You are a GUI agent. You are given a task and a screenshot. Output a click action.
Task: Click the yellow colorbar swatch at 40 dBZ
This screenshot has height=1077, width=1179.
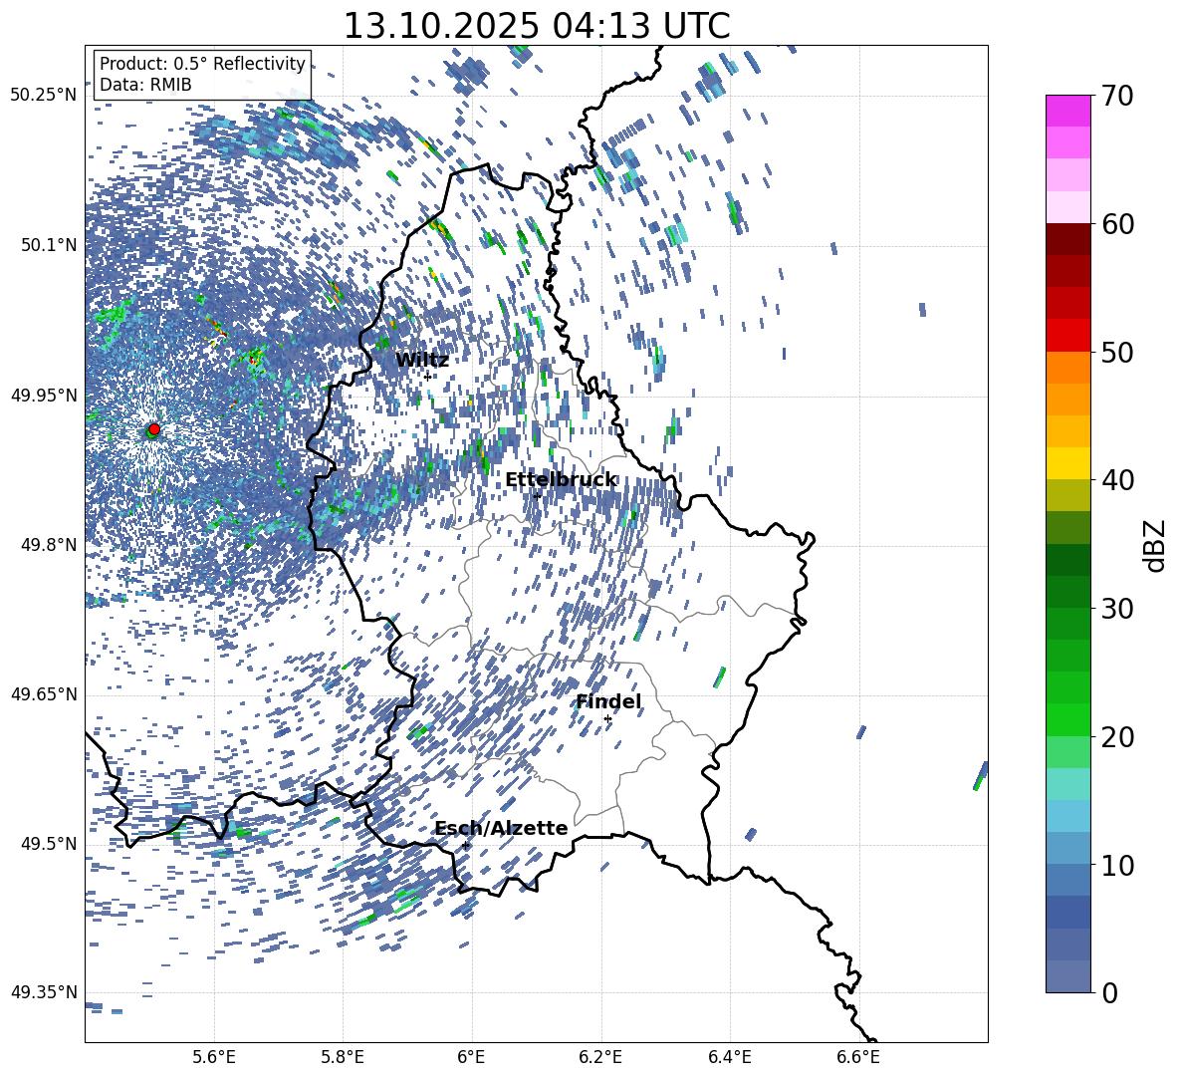[1067, 463]
